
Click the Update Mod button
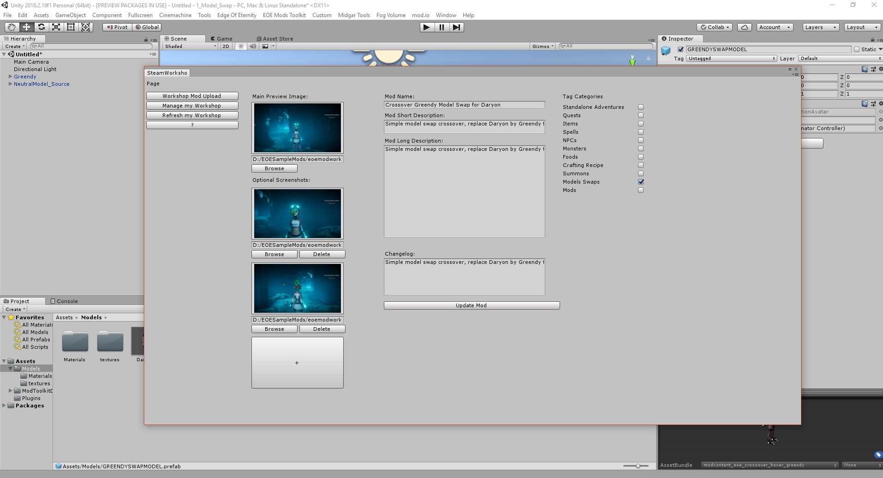point(471,305)
